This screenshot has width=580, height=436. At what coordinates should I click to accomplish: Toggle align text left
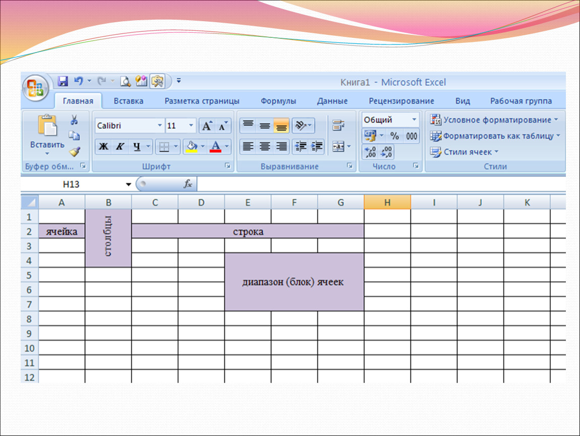tap(248, 146)
